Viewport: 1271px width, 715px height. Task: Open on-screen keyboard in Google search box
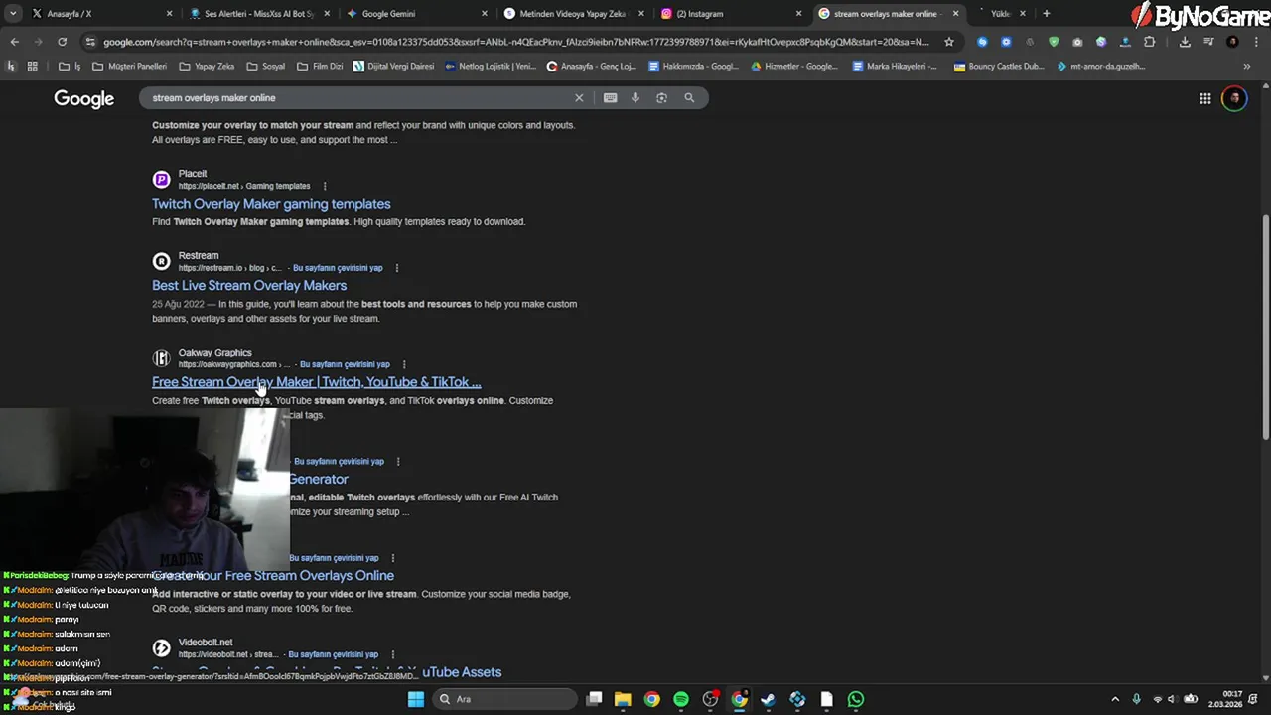(x=610, y=97)
